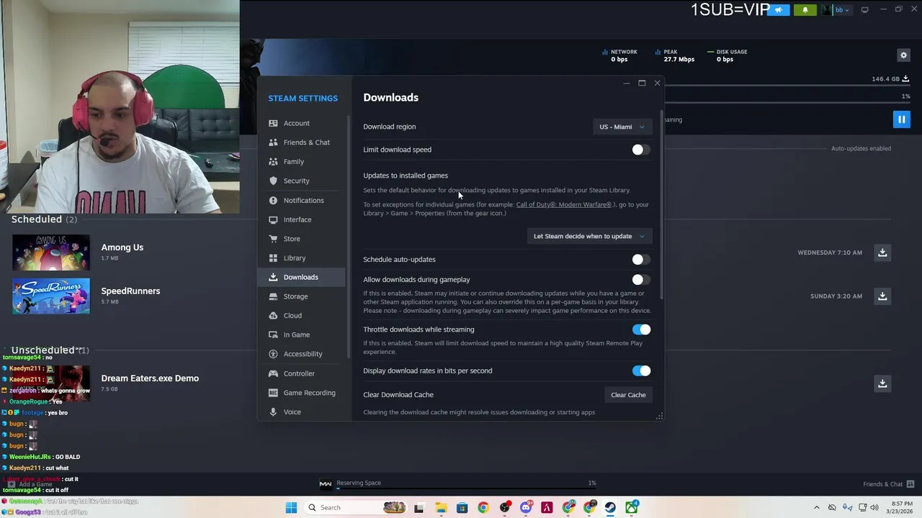This screenshot has width=922, height=518.
Task: Click the Game Recording icon in sidebar
Action: click(x=273, y=393)
